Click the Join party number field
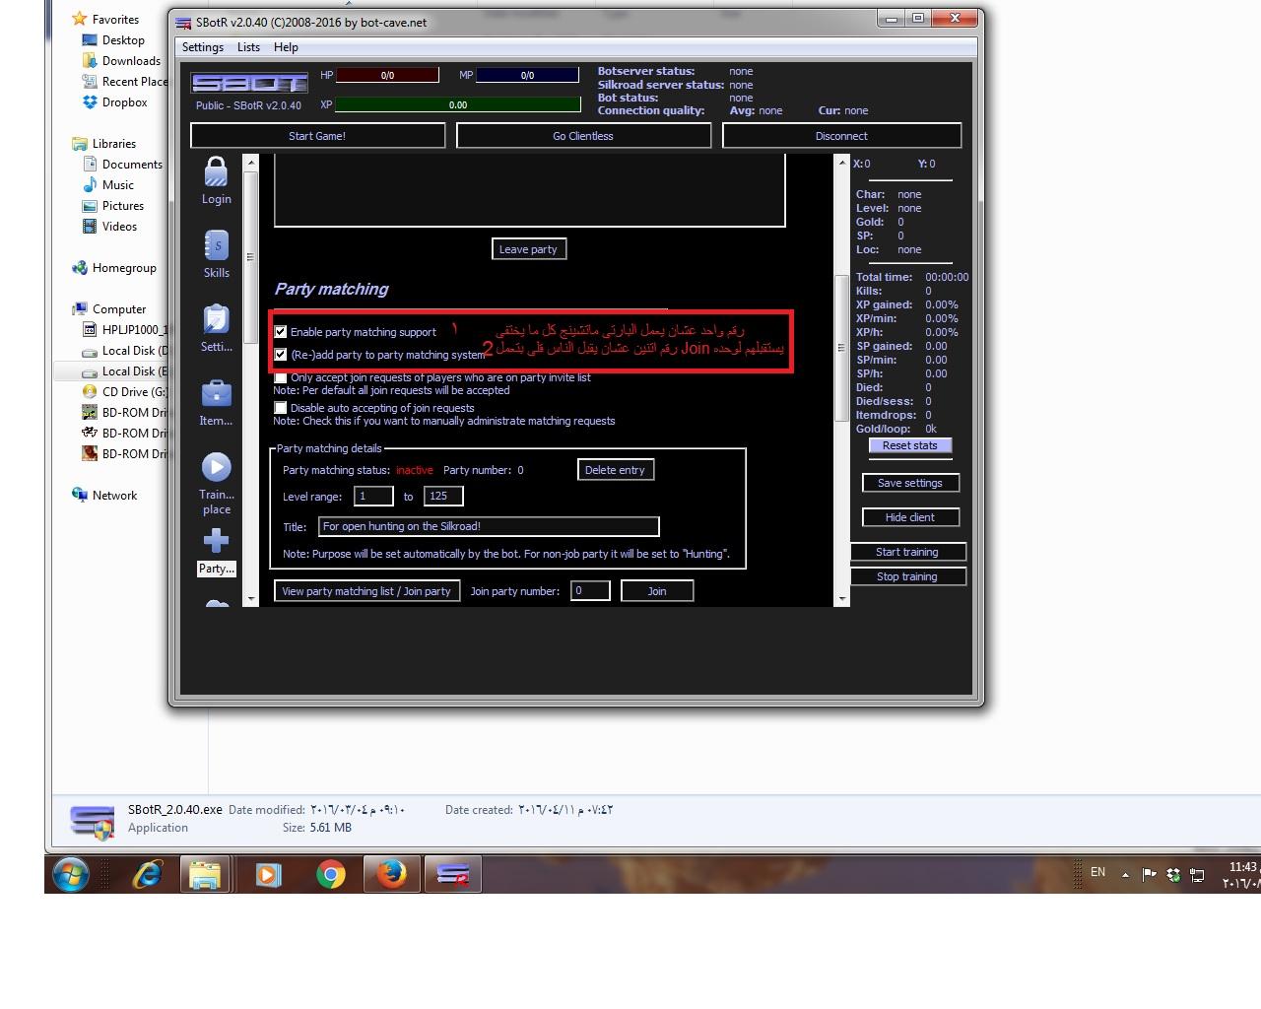The width and height of the screenshot is (1261, 1009). [590, 591]
